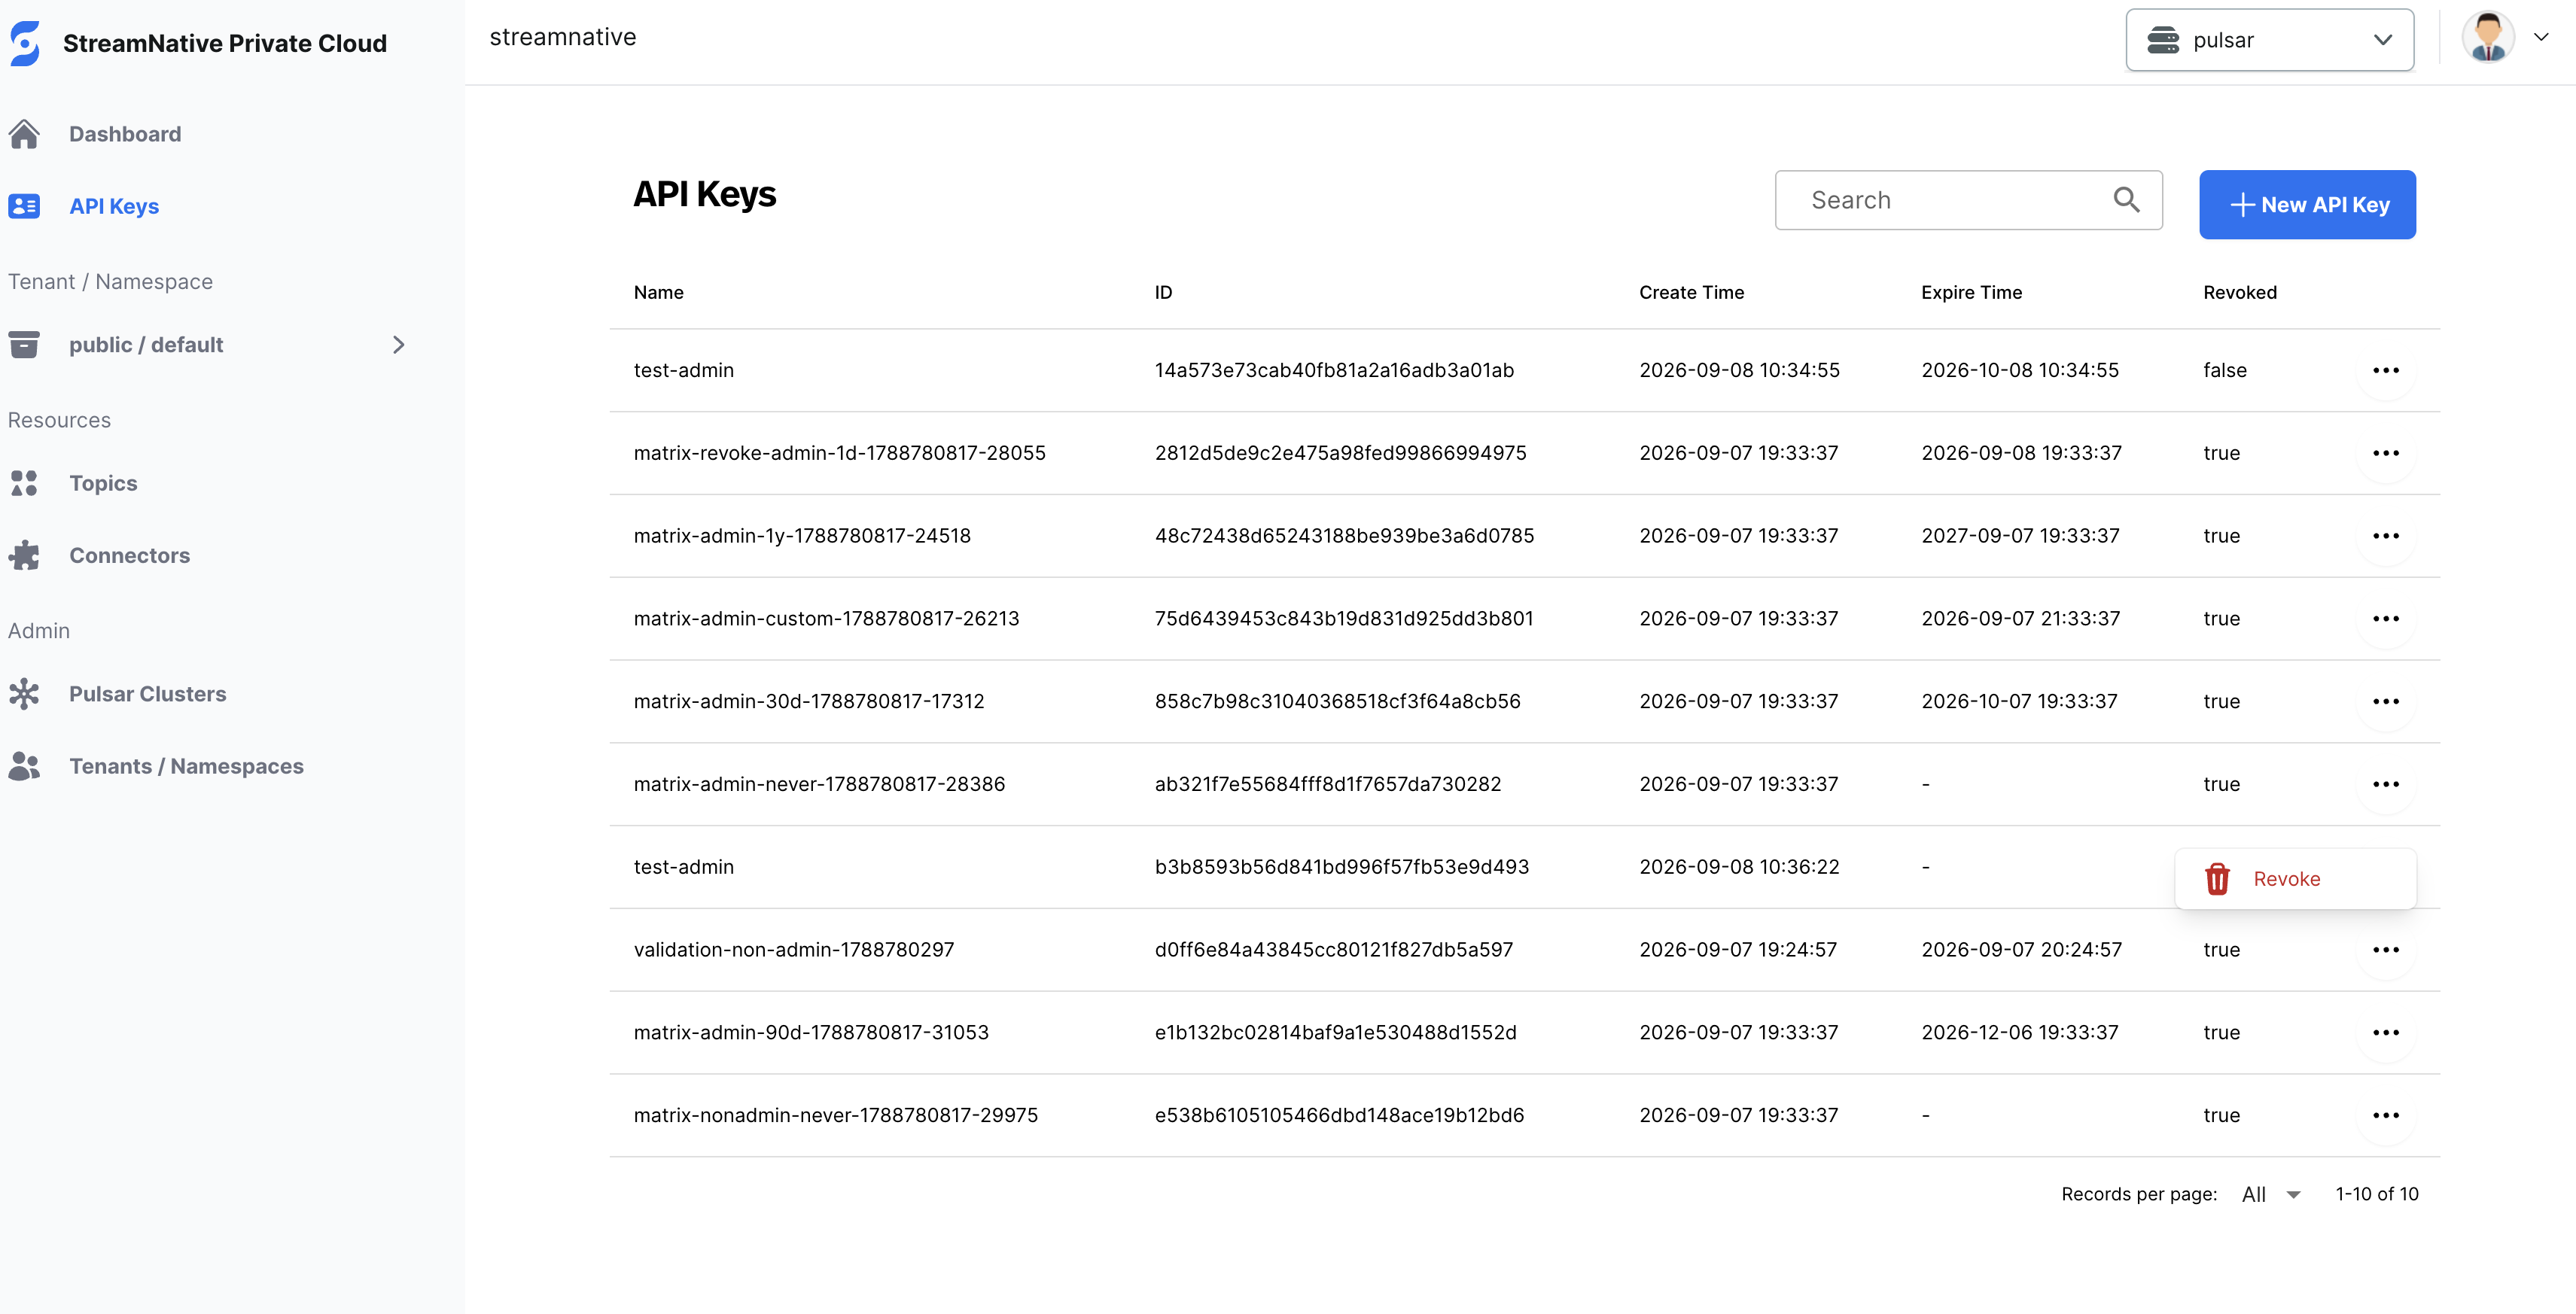Choose Revoke from the popup menu

pos(2295,879)
